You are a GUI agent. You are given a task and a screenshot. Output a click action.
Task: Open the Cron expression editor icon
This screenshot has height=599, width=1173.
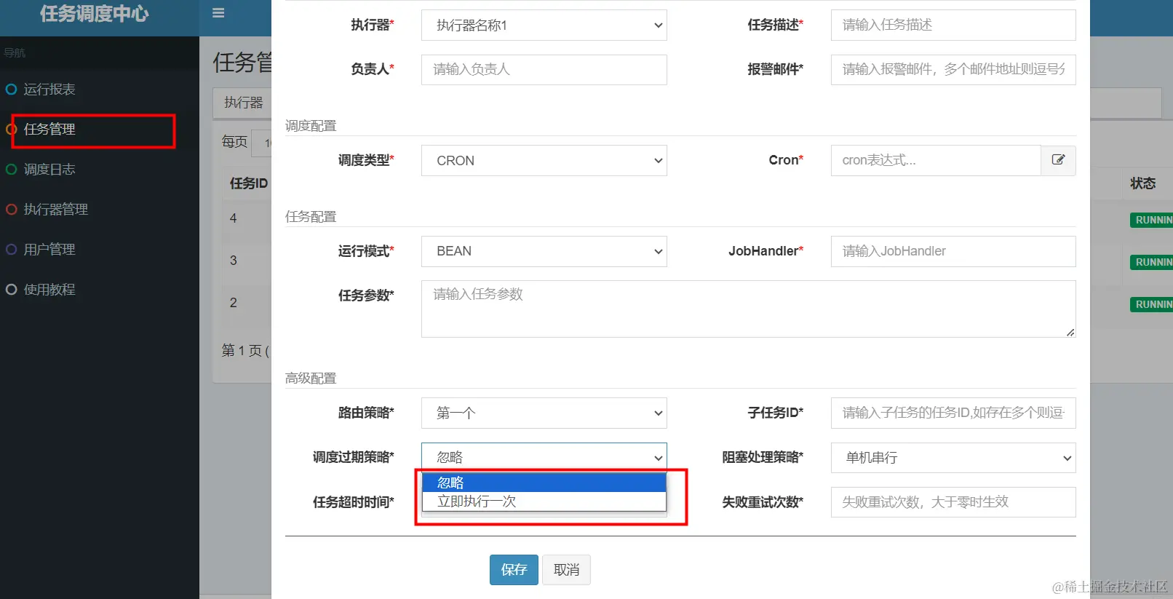pos(1058,160)
